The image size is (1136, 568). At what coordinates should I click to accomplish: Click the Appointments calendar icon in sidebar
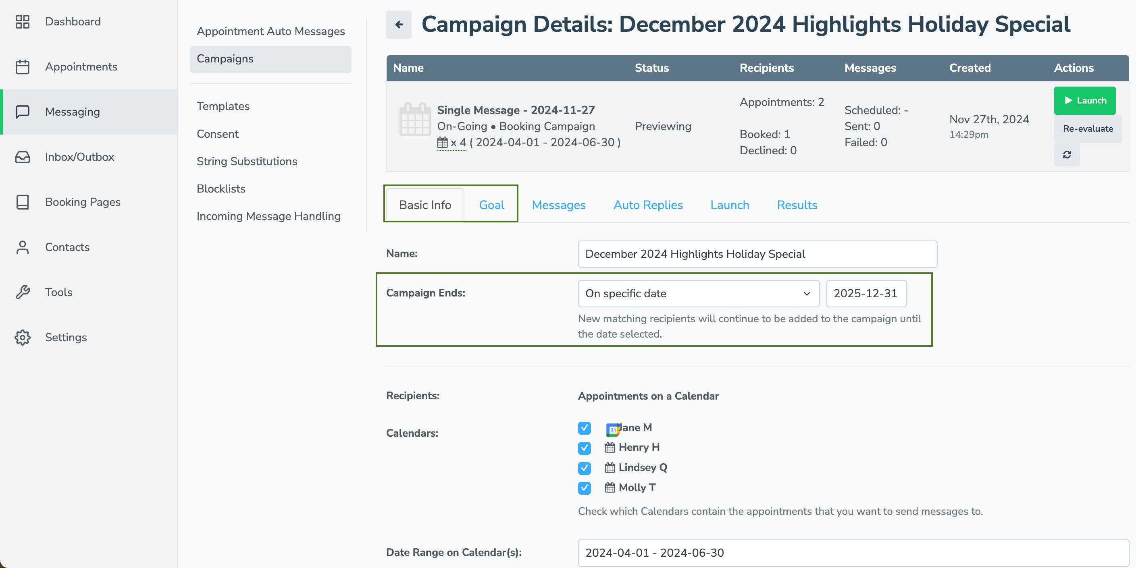point(22,67)
